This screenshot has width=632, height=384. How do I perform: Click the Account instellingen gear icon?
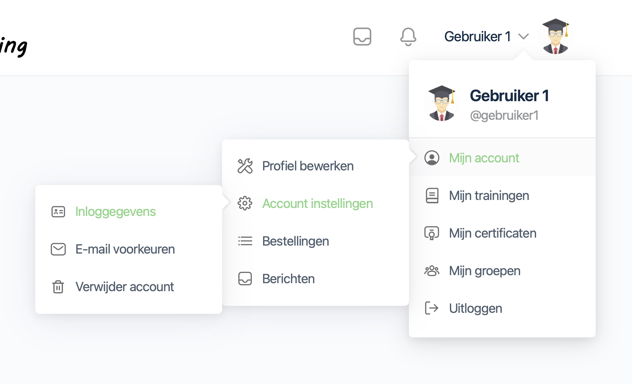(245, 203)
